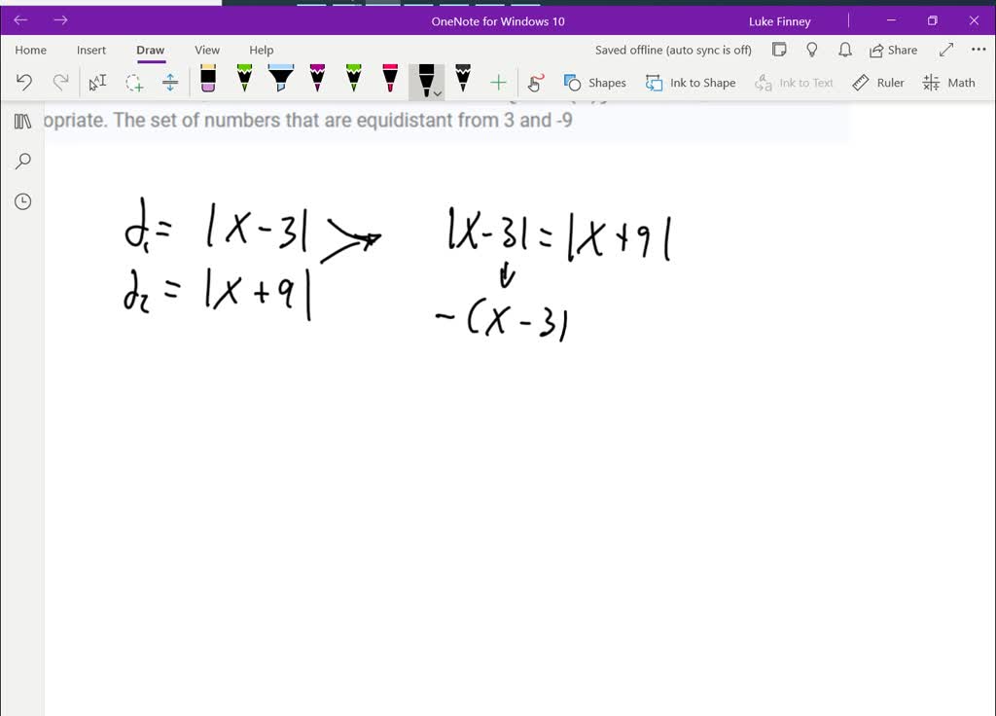
Task: Open Search in the left sidebar
Action: [x=21, y=161]
